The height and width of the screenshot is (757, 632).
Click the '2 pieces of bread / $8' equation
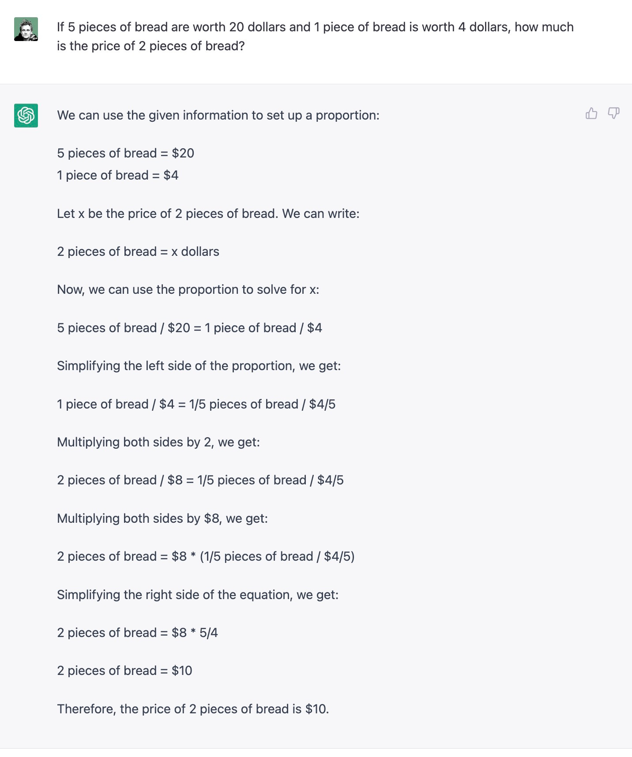200,480
